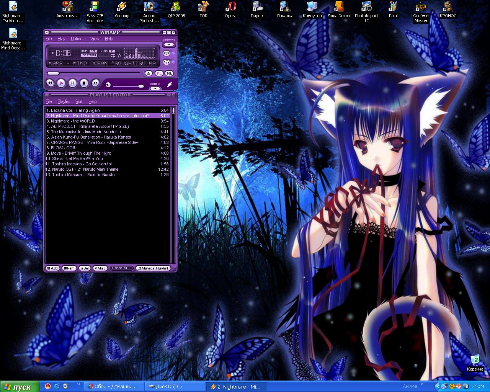Click the Winamp lightning bolt icon
The height and width of the screenshot is (392, 490).
(x=169, y=85)
